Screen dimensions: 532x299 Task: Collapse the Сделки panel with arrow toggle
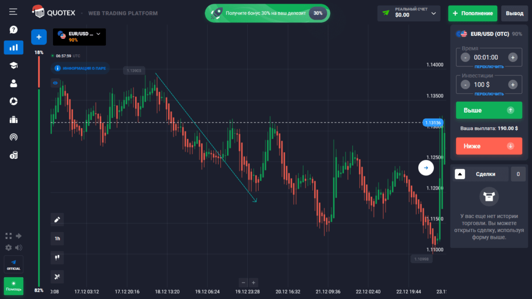coord(460,174)
